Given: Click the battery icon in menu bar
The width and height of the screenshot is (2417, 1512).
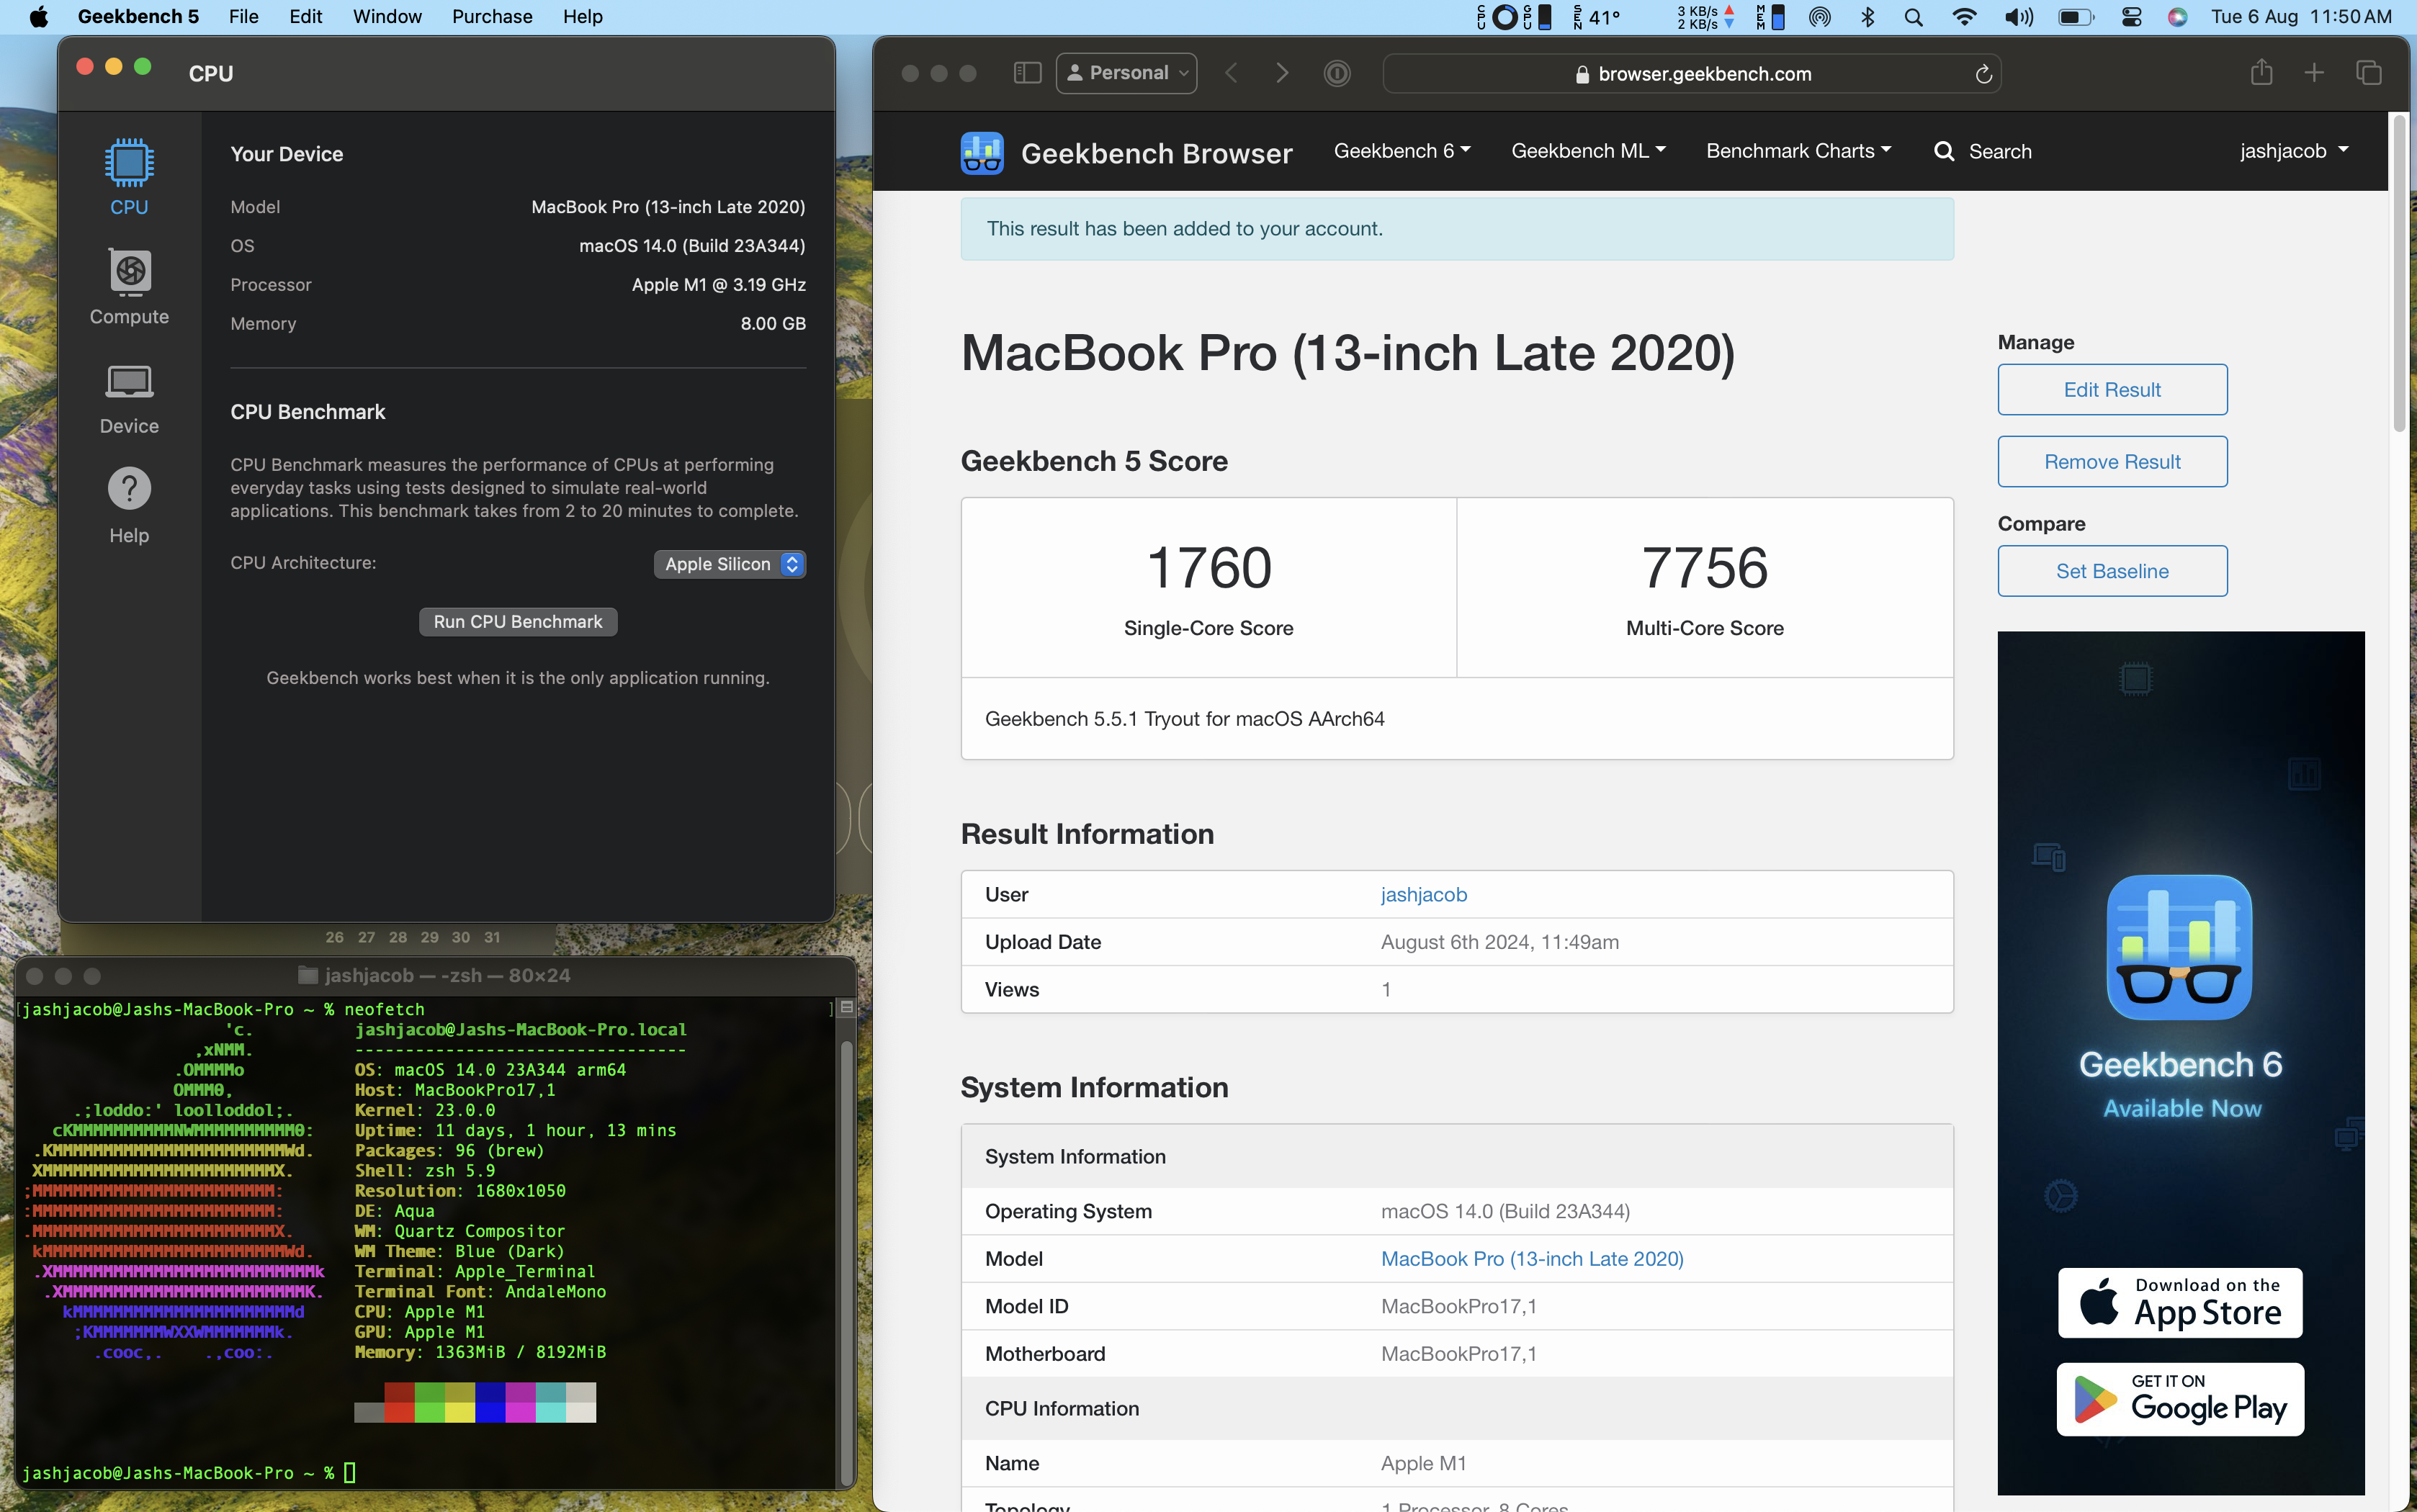Looking at the screenshot, I should [2075, 17].
